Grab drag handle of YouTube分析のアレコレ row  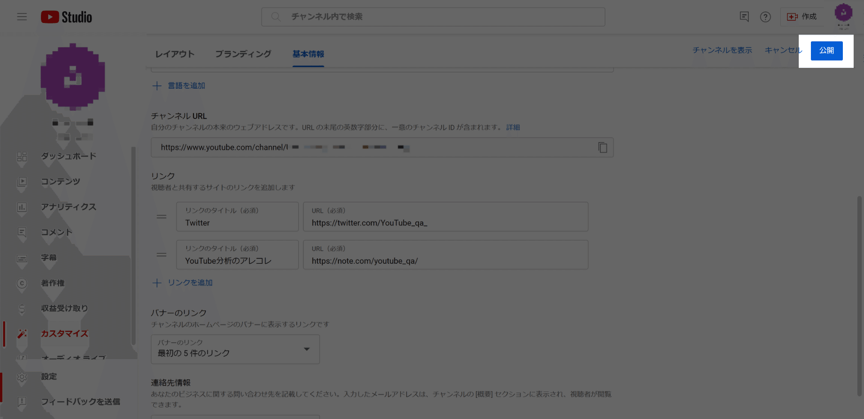point(162,255)
